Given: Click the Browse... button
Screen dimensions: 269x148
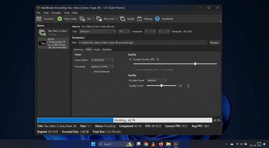Looking at the screenshot, I should tap(215, 43).
